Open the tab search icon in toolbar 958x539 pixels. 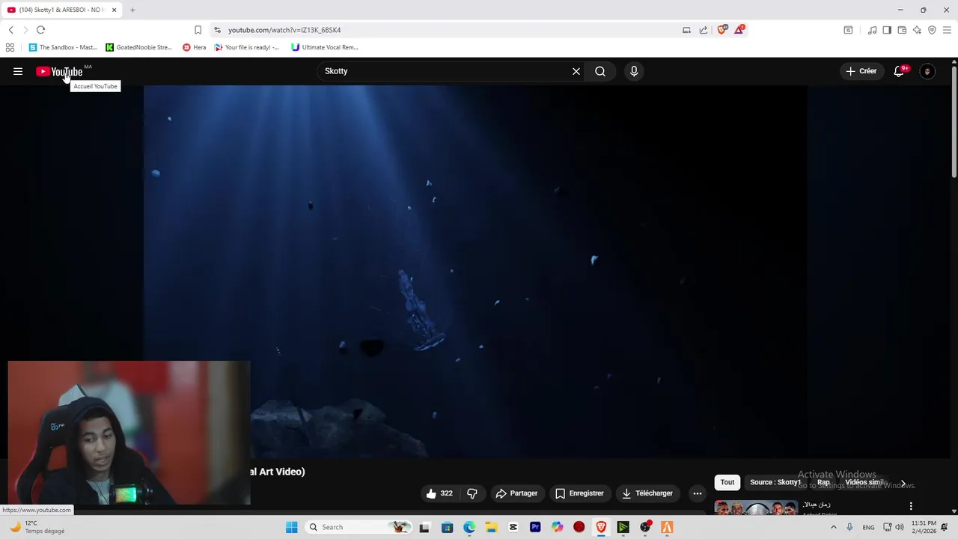848,30
